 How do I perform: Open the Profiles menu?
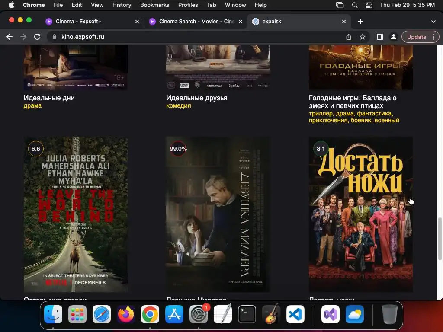tap(188, 5)
